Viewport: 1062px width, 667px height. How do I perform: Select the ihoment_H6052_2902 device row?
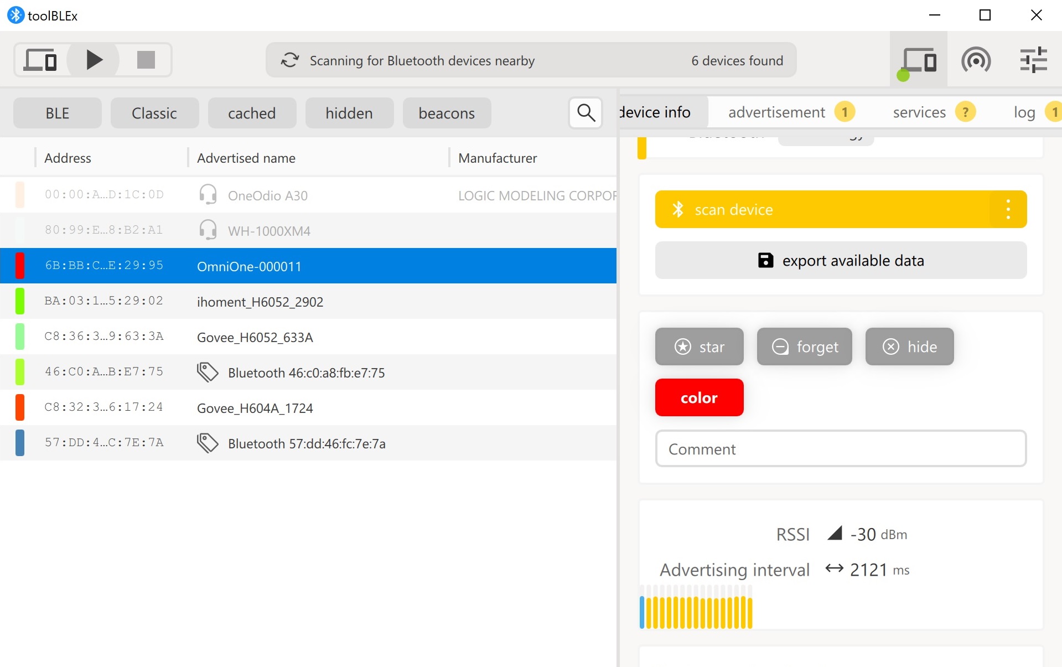[308, 301]
